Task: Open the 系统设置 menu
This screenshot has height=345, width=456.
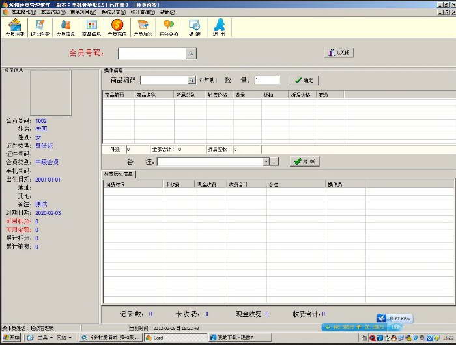Action: tap(113, 12)
